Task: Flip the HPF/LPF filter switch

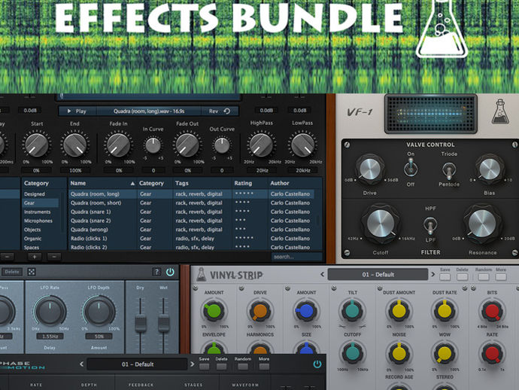Action: tap(430, 224)
